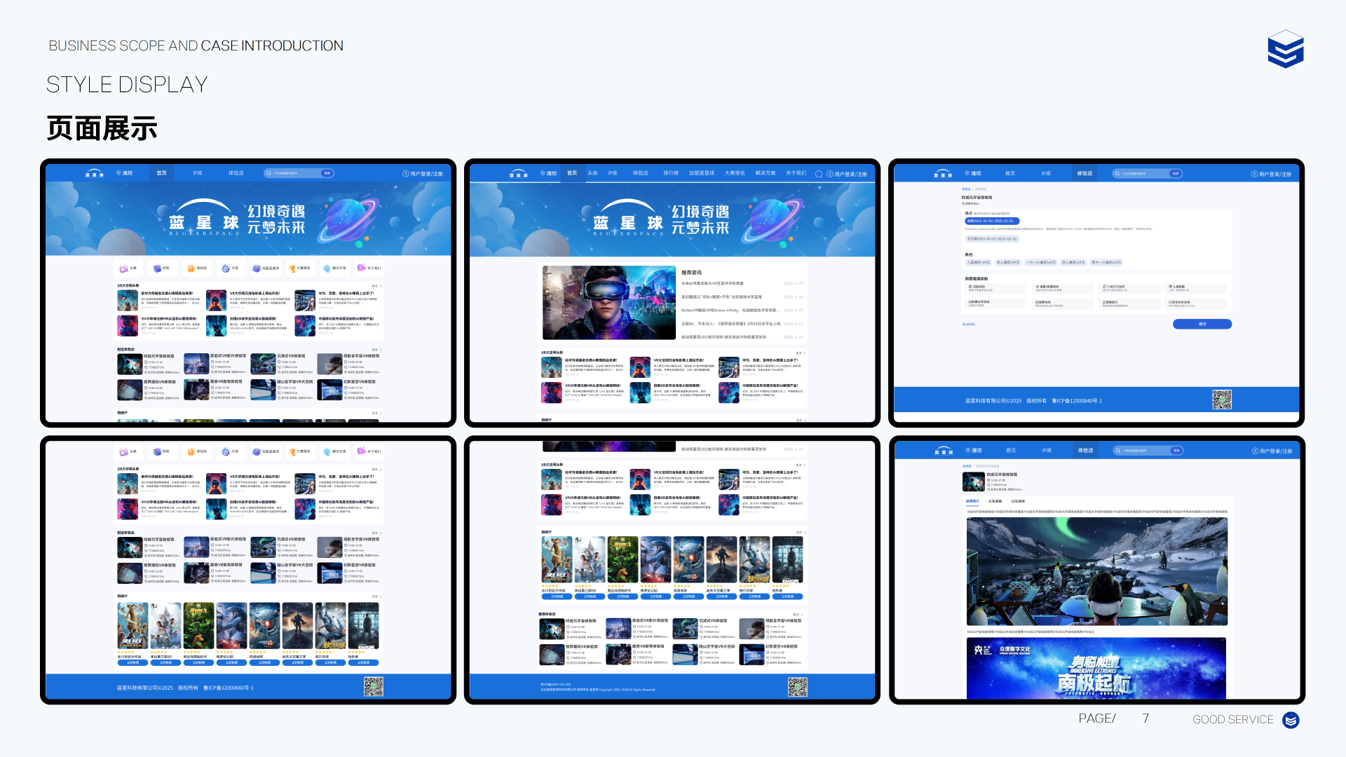Click the user icon on the penguin store page
1346x757 pixels.
(1255, 451)
